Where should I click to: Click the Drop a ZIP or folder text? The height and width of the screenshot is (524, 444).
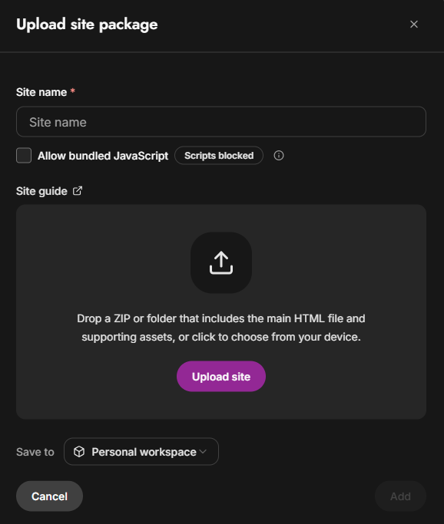(x=220, y=328)
